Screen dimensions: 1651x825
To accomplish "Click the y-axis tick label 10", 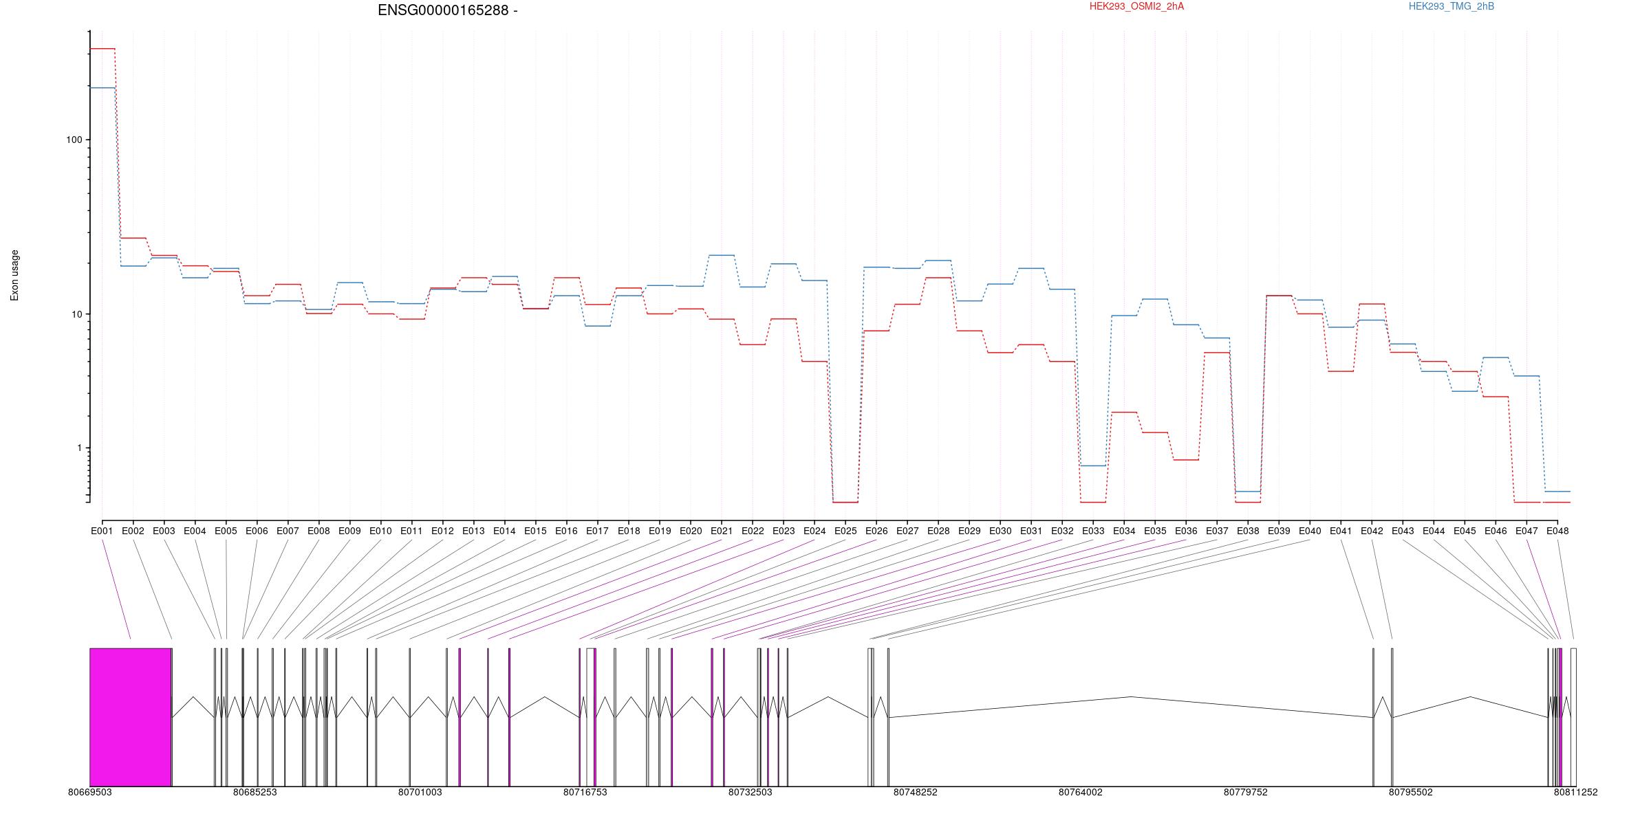I will (x=76, y=314).
